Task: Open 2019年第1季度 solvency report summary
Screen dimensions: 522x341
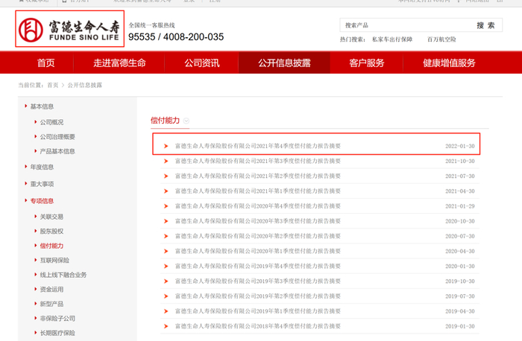Action: pos(258,311)
